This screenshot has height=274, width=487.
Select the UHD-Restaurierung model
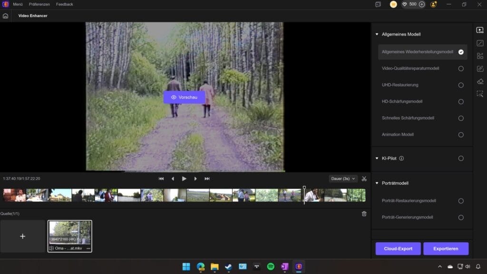[x=461, y=85]
